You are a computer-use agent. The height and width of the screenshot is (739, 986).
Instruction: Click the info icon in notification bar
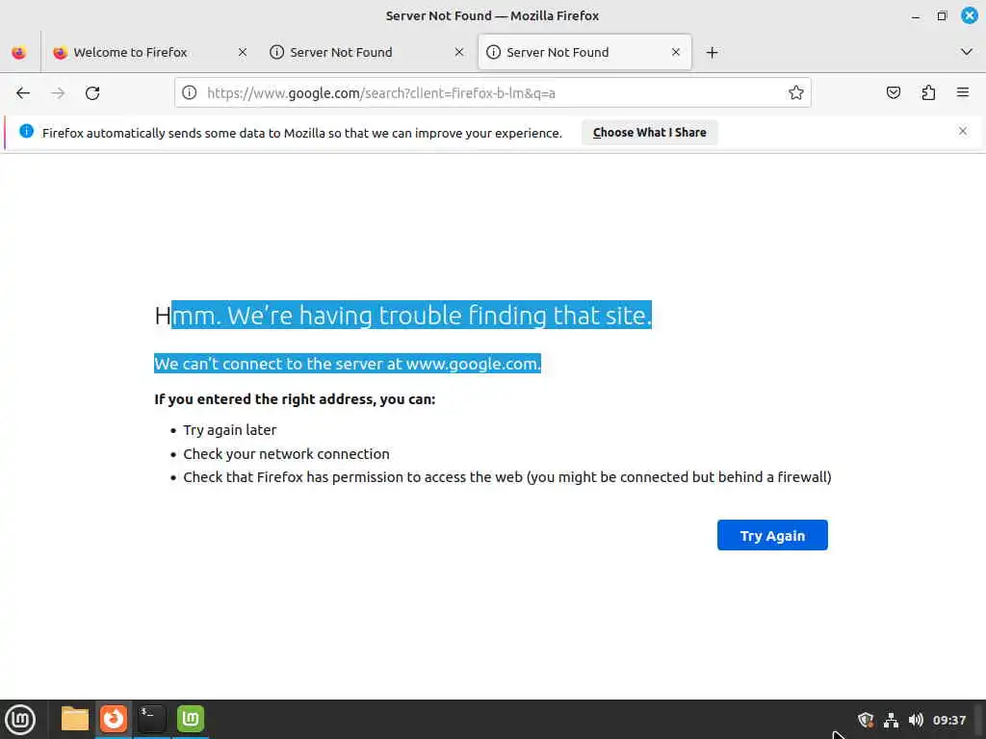click(x=26, y=131)
